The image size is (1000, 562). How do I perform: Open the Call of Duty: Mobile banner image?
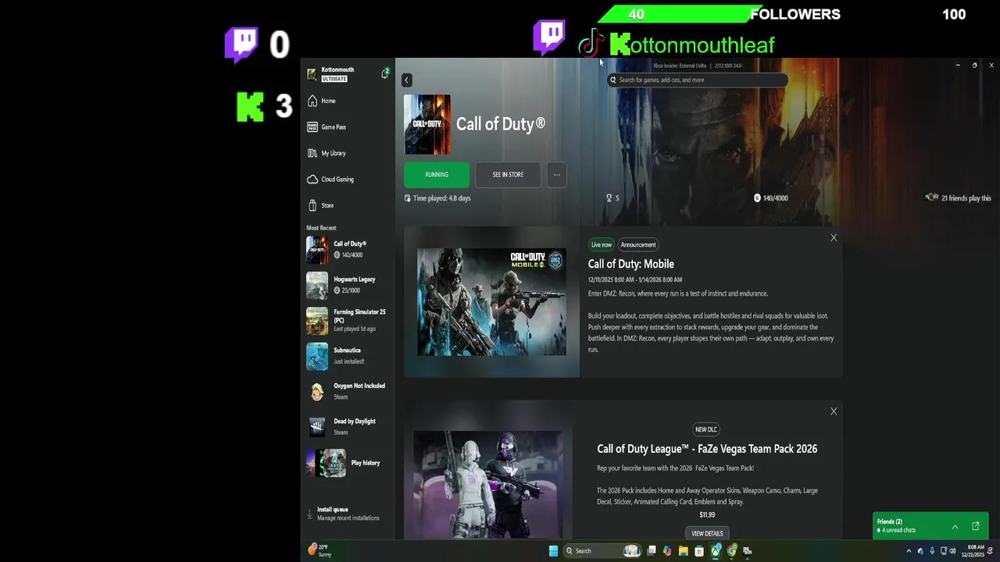point(491,302)
